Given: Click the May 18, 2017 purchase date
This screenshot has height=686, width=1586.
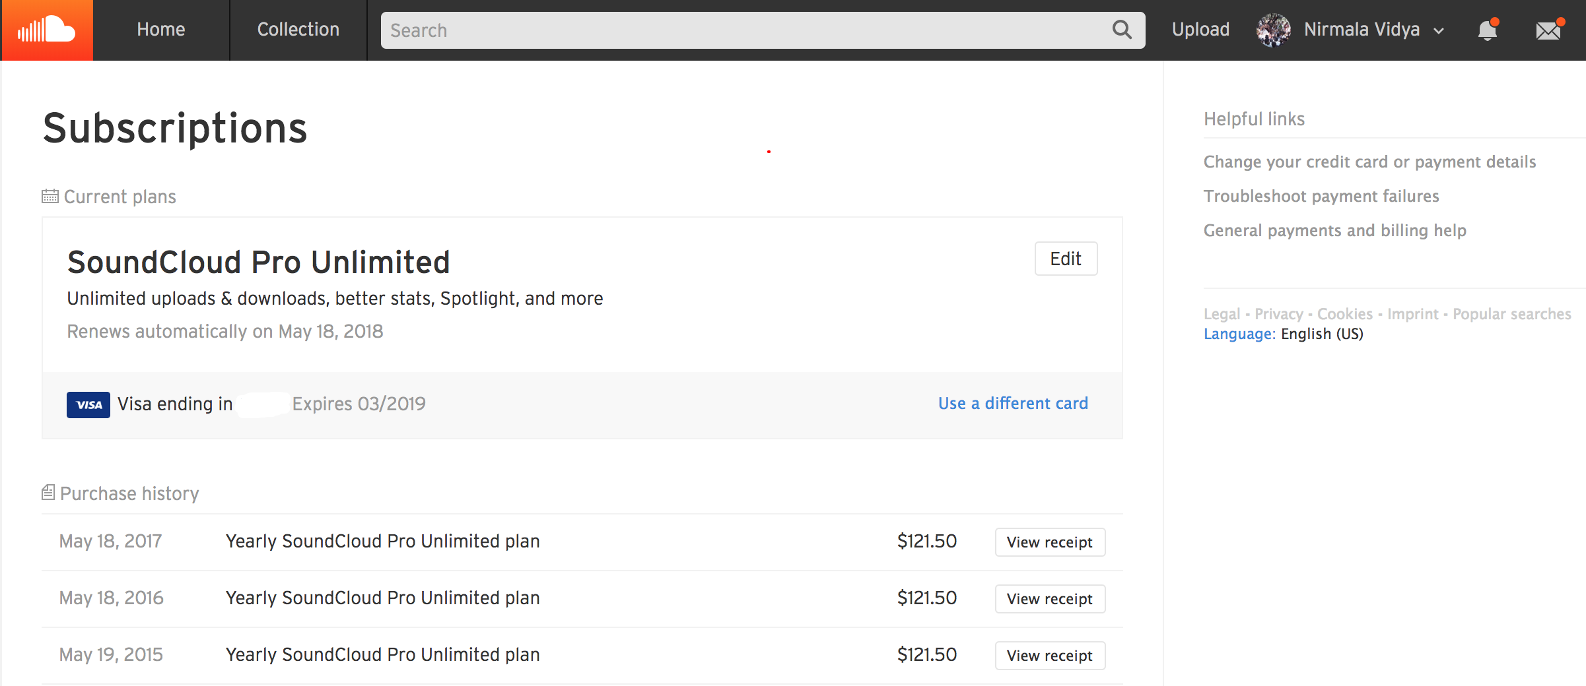Looking at the screenshot, I should click(x=110, y=541).
